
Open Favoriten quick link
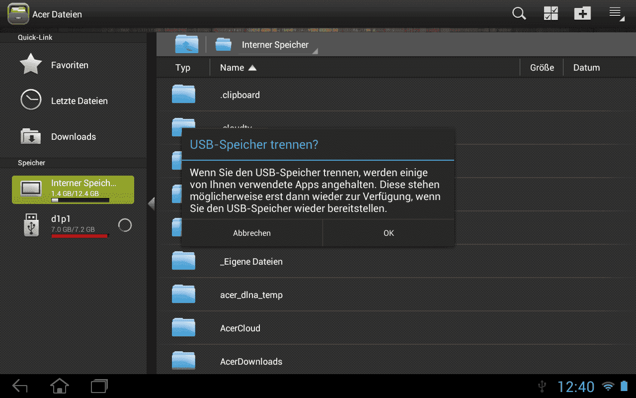click(73, 65)
